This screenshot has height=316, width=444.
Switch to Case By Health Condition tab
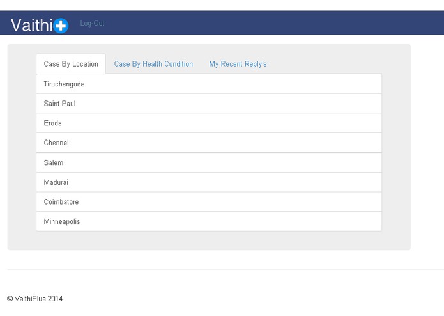[x=153, y=64]
